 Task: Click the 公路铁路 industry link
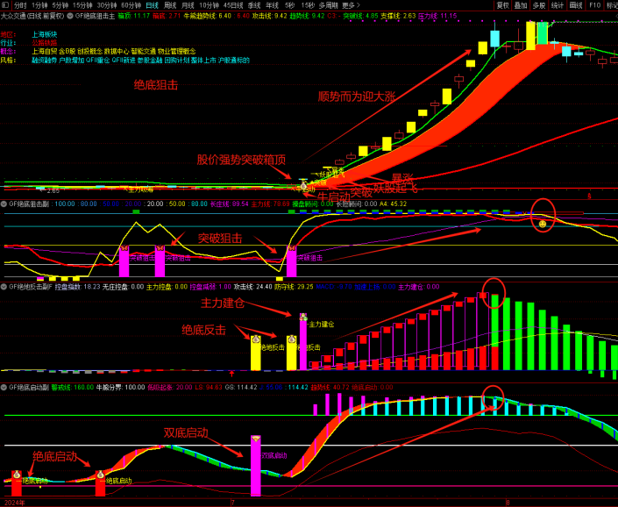(44, 42)
